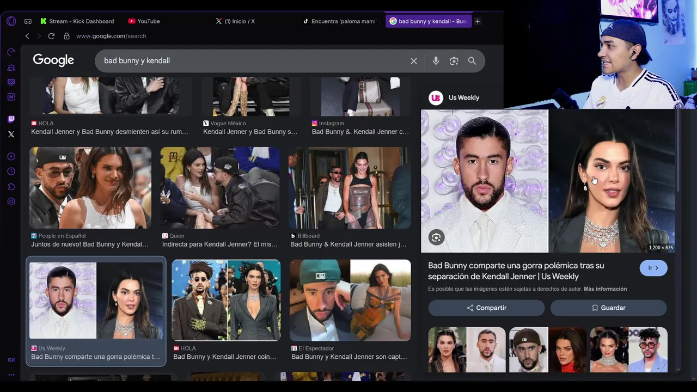This screenshot has height=392, width=697.
Task: Open the striped screen sidebar icon
Action: click(11, 82)
